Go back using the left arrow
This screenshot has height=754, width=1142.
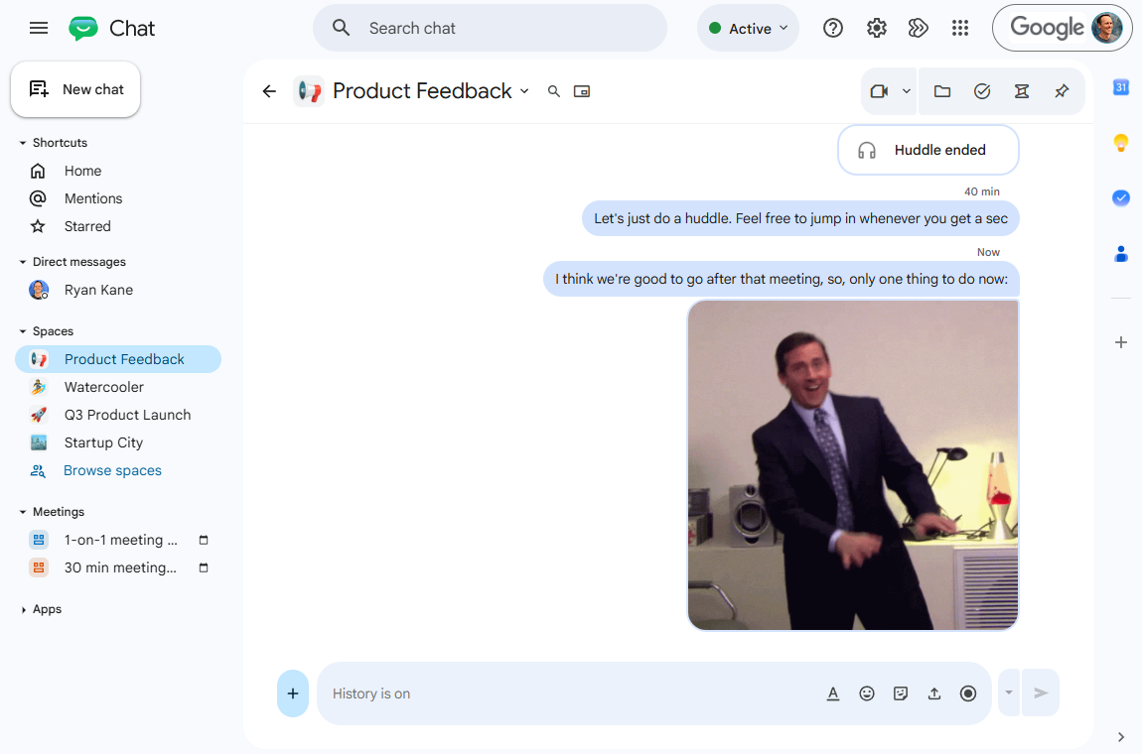tap(269, 91)
